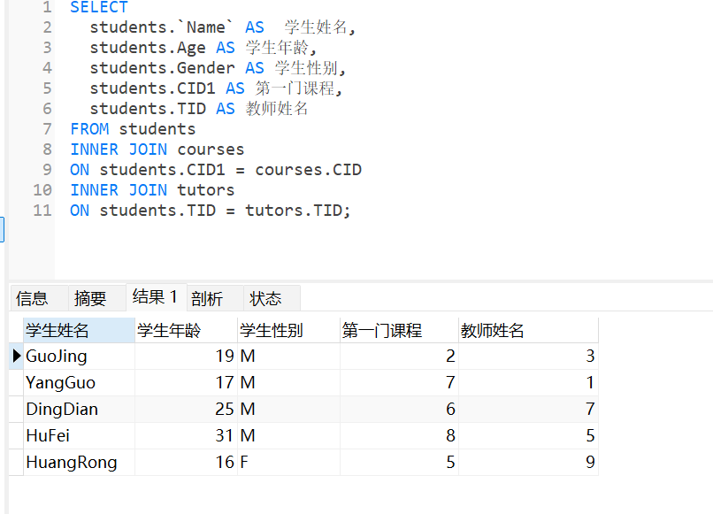This screenshot has width=713, height=514.
Task: Click the 学生性别 column header
Action: pos(288,330)
